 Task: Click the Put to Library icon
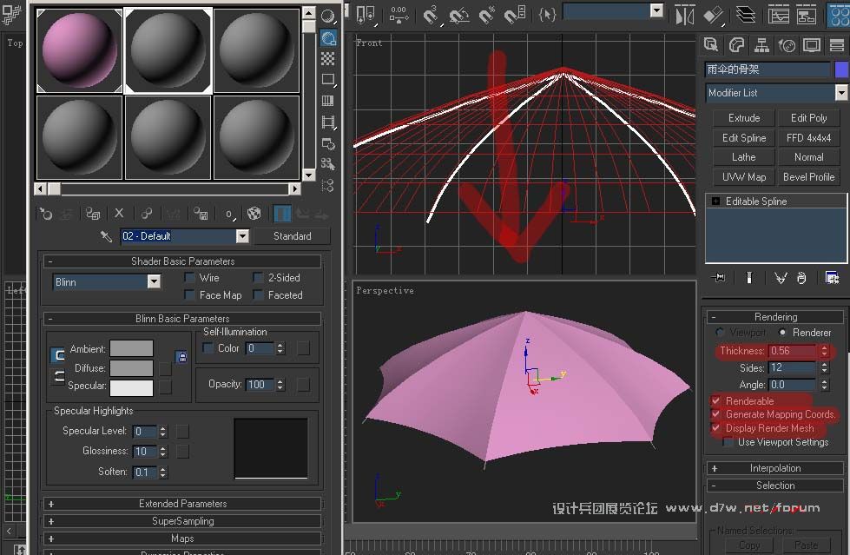201,214
